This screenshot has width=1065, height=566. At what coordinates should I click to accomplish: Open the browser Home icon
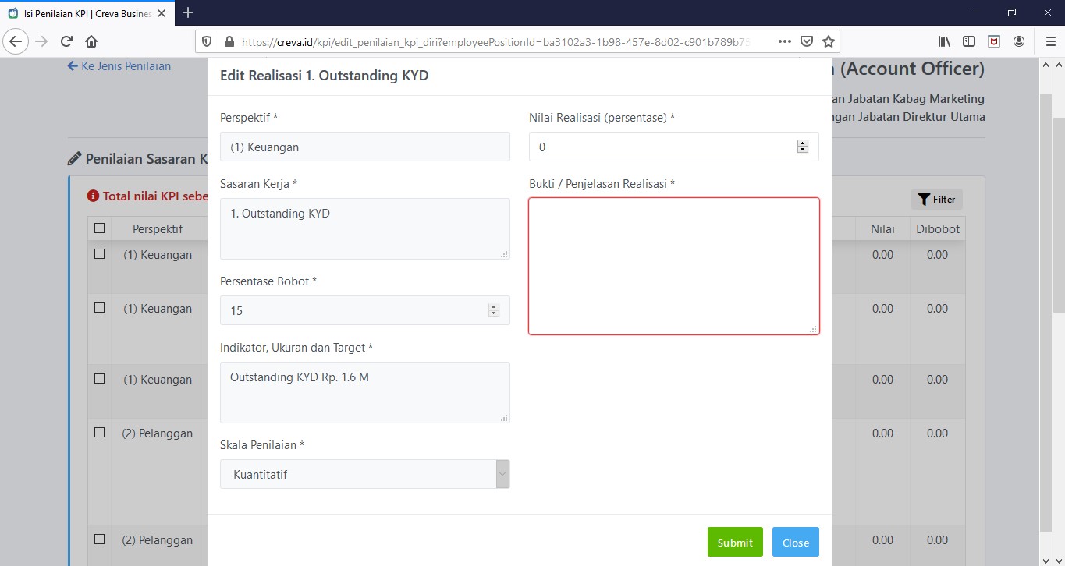click(x=91, y=41)
